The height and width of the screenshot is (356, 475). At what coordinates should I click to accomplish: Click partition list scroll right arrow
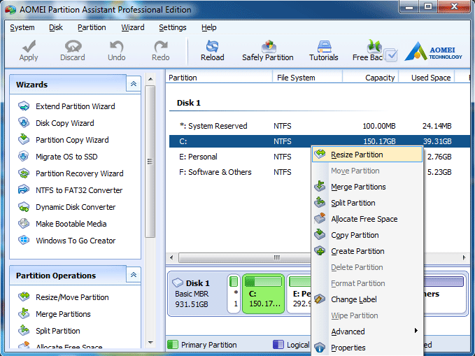click(x=464, y=257)
